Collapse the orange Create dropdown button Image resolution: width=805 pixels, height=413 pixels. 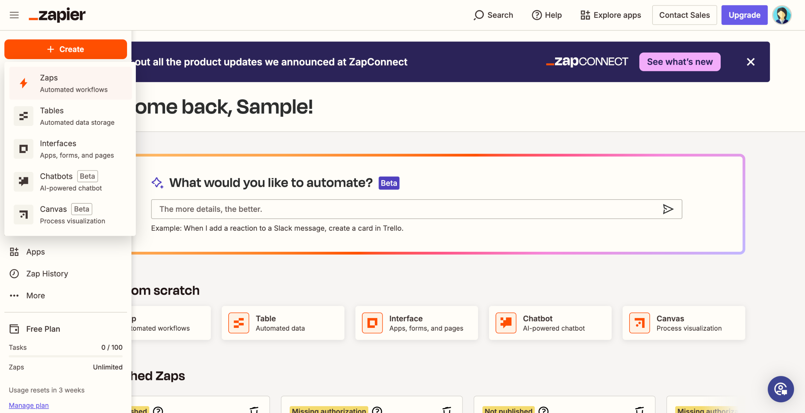pos(65,49)
